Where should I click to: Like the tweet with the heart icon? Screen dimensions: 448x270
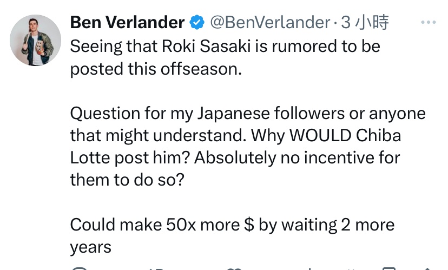(x=234, y=268)
